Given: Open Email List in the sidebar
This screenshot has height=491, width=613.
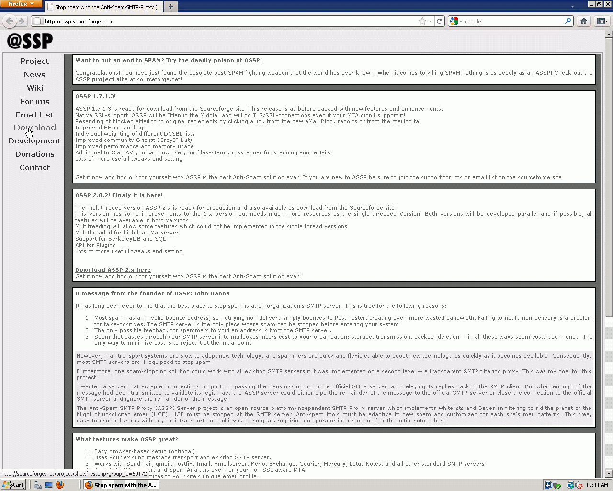Looking at the screenshot, I should coord(34,115).
